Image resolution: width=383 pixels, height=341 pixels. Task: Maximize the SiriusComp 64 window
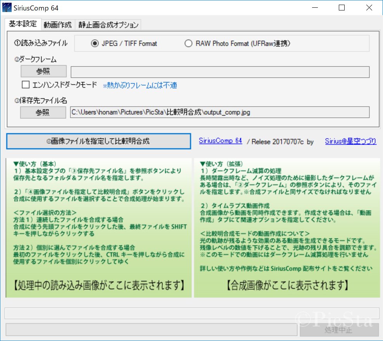[x=342, y=8]
